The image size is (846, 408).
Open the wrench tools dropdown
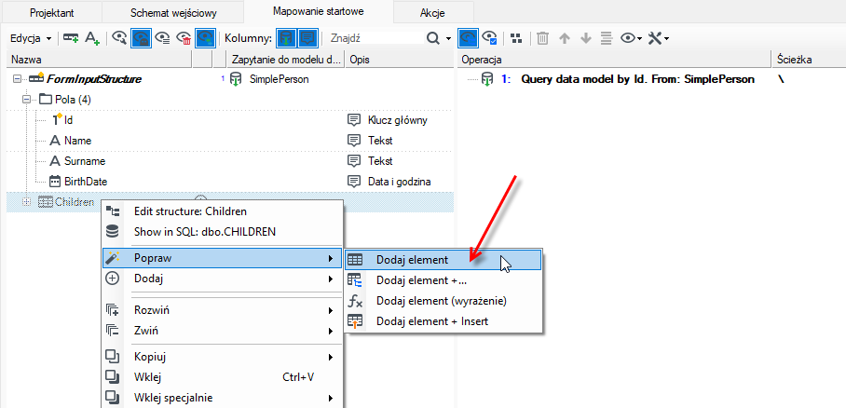coord(658,38)
